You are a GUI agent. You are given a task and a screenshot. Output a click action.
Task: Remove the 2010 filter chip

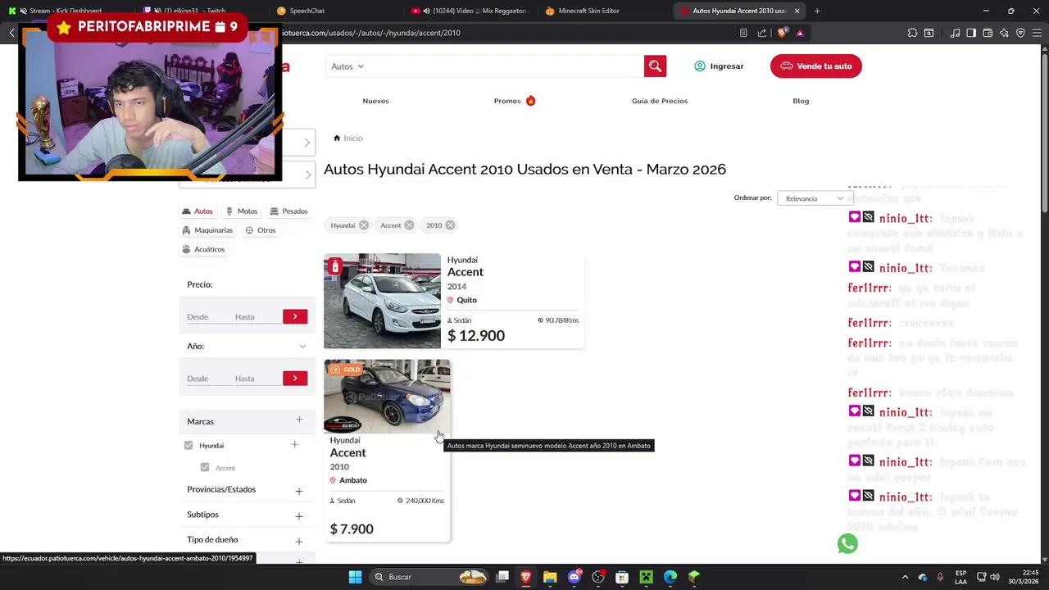(450, 225)
